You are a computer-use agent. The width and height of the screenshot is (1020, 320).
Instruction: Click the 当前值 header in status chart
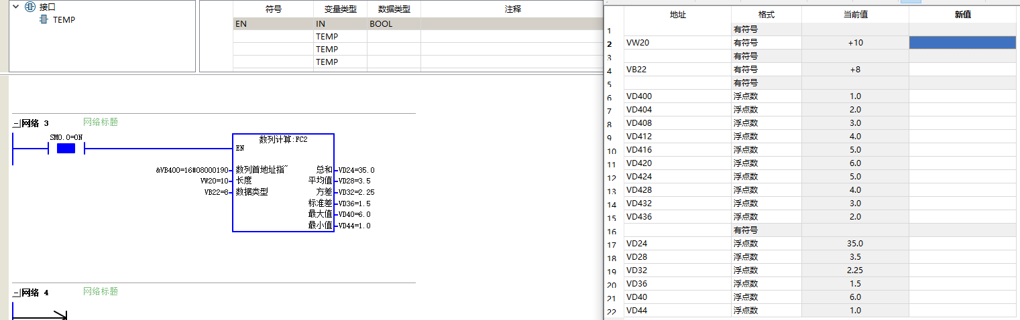coord(855,15)
